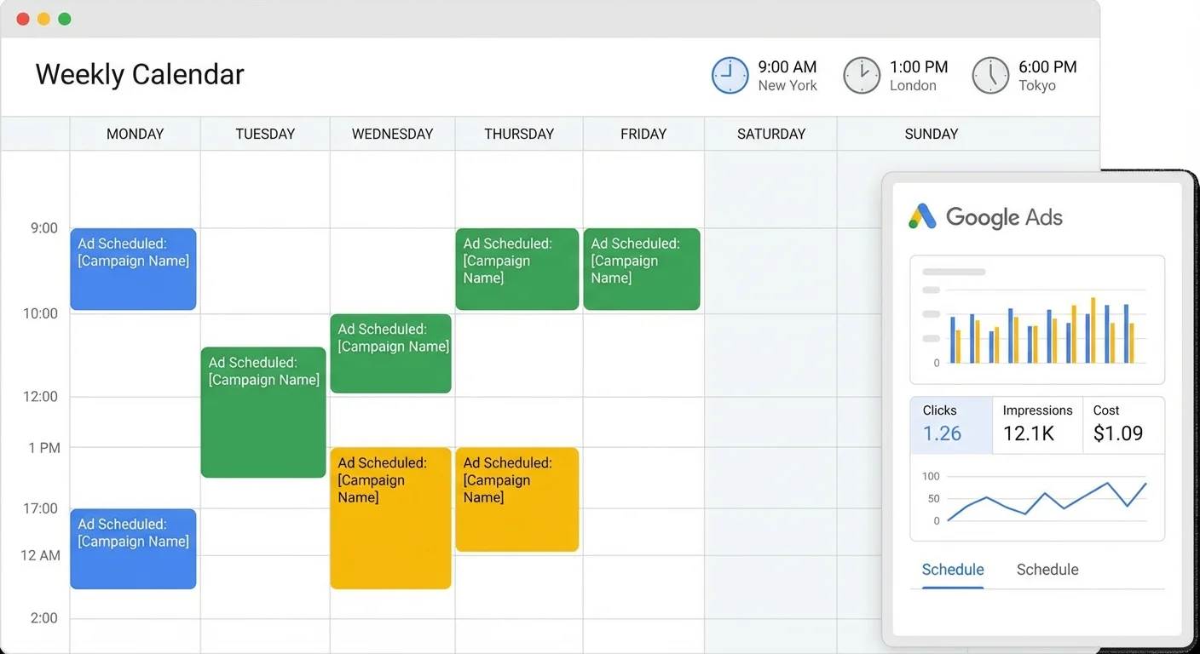The height and width of the screenshot is (654, 1200).
Task: Click the SATURDAY column header
Action: coord(771,134)
